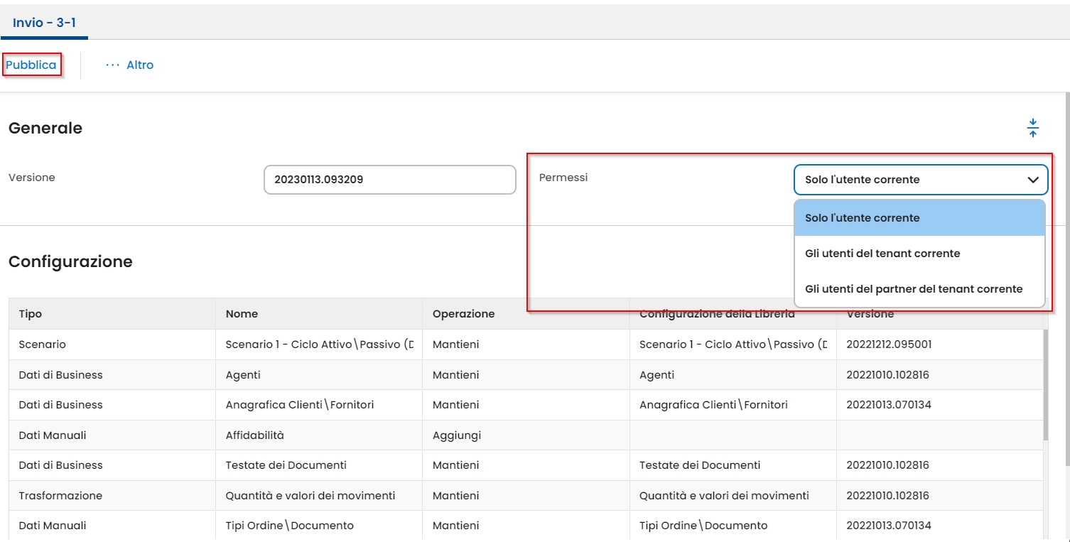Click into the Versione input field
Viewport: 1070px width, 542px height.
[389, 180]
